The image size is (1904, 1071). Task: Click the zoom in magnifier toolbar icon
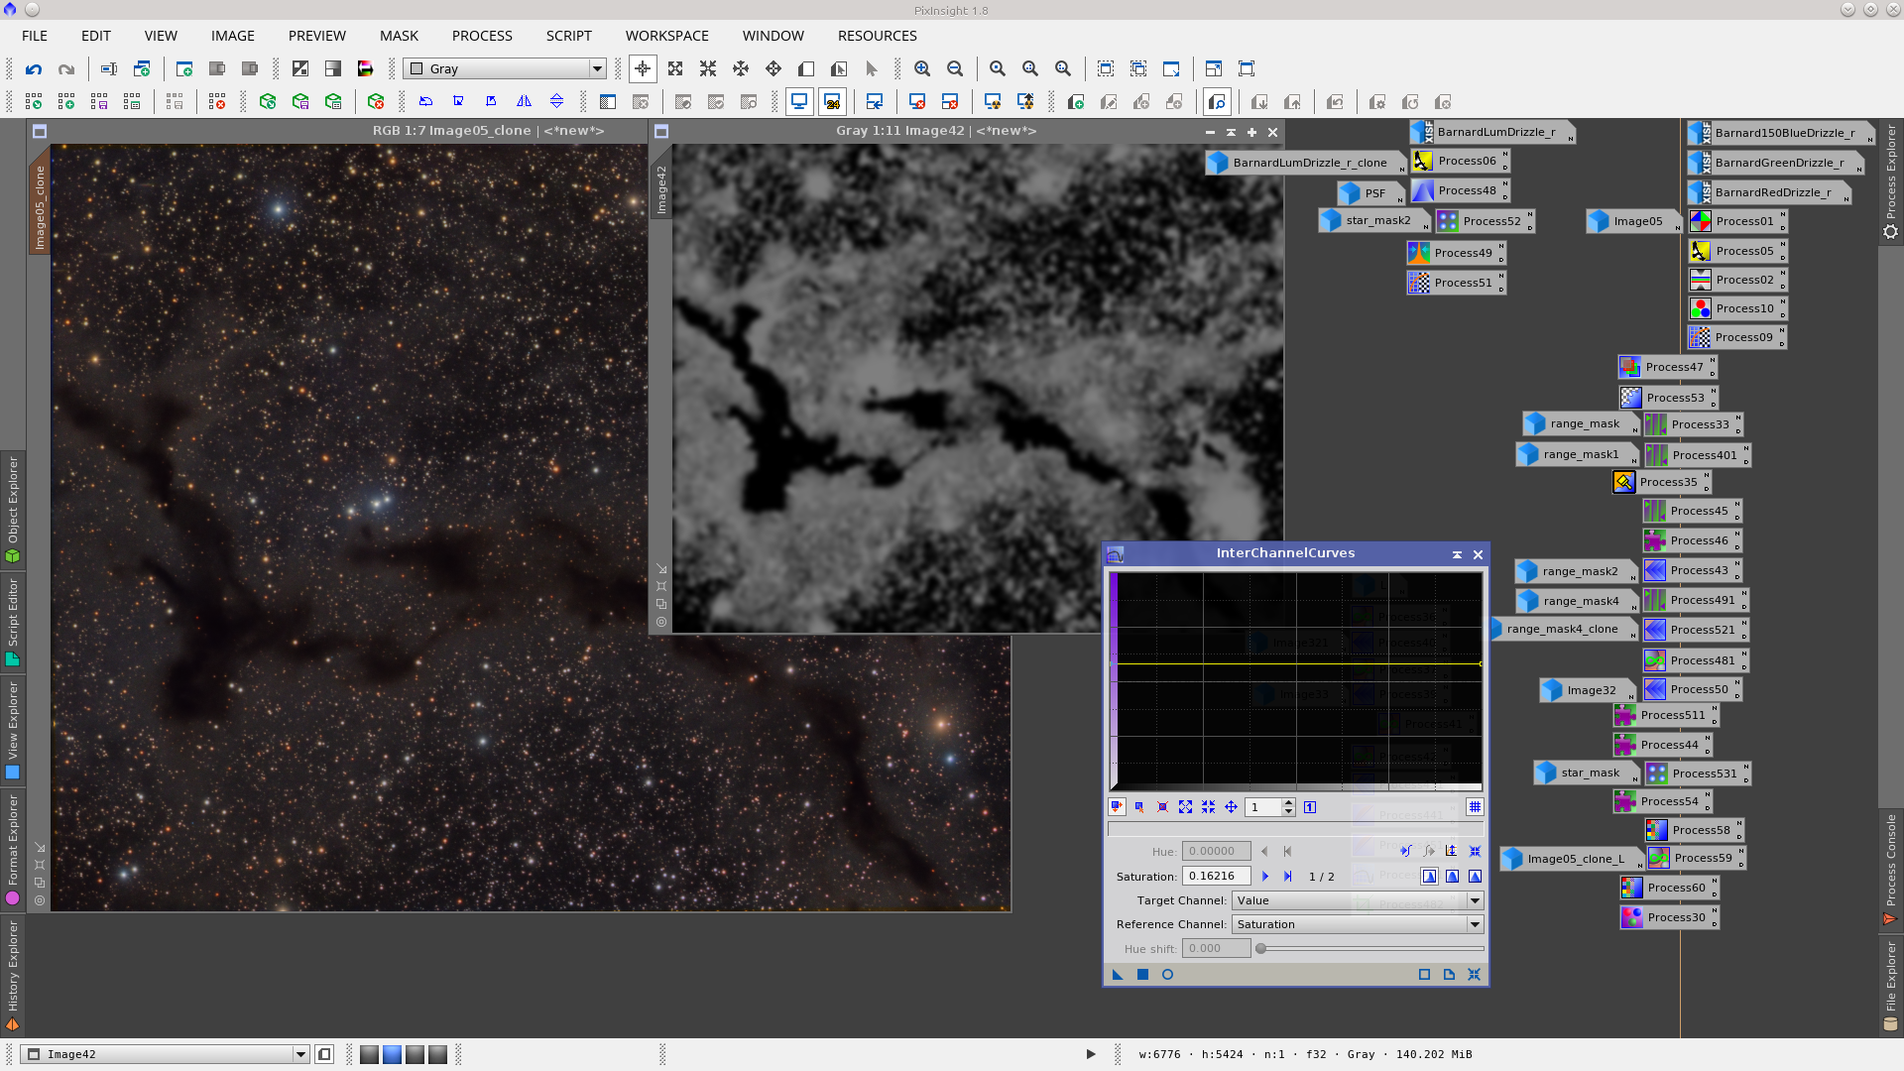tap(922, 69)
